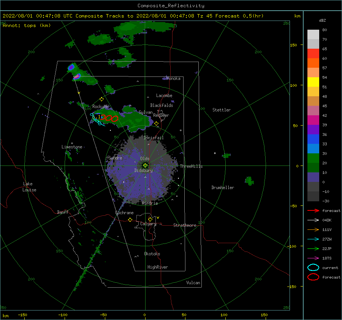Image resolution: width=342 pixels, height=320 pixels.
Task: Click the yellow radar site marker near Olds
Action: point(145,166)
